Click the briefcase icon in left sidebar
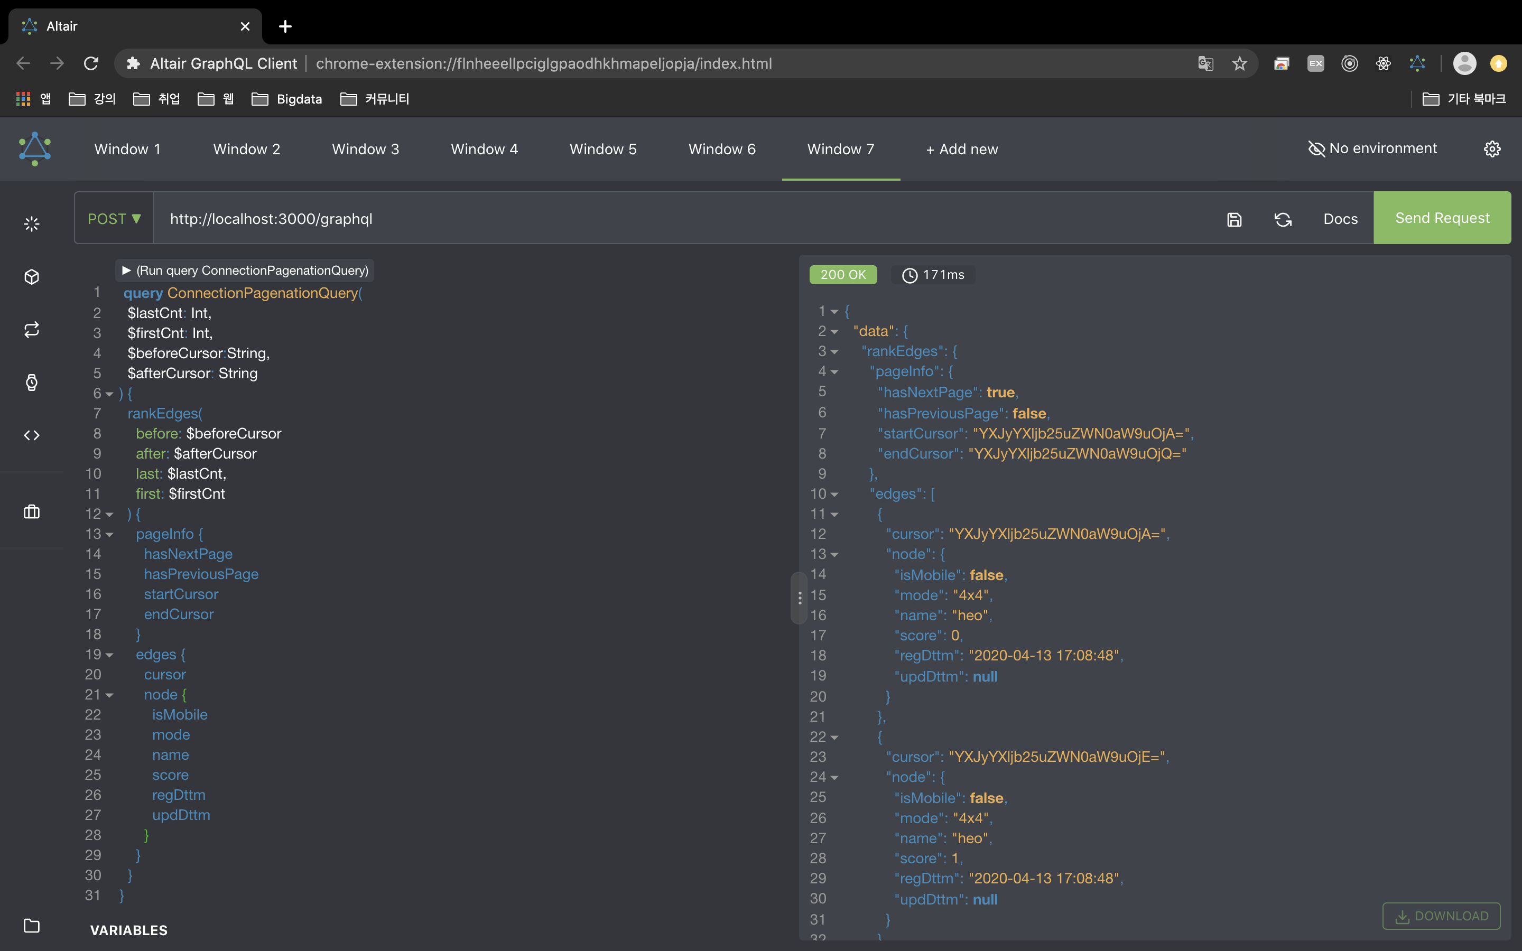Image resolution: width=1522 pixels, height=951 pixels. coord(32,512)
